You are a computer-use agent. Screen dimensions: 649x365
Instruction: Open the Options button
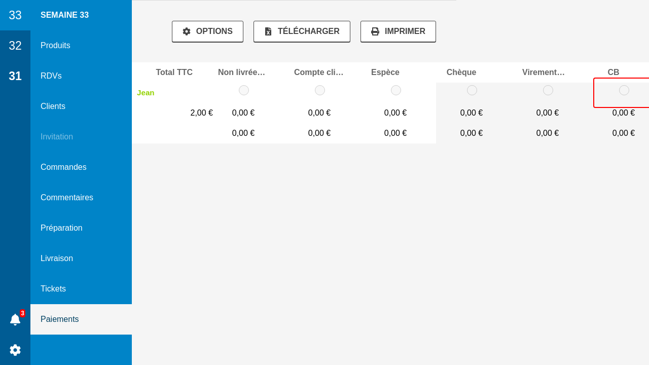[207, 31]
